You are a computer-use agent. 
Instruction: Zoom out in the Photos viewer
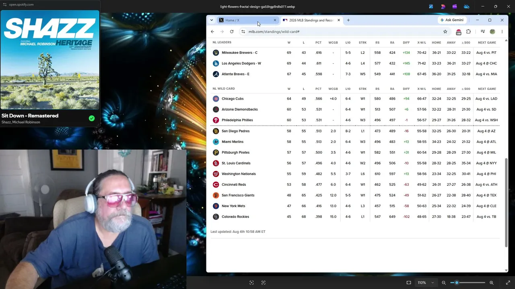pos(444,283)
